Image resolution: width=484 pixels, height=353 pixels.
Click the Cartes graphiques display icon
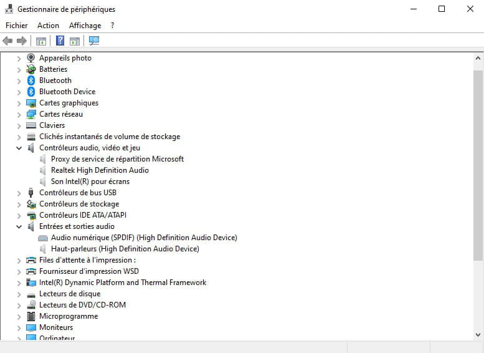pyautogui.click(x=31, y=103)
